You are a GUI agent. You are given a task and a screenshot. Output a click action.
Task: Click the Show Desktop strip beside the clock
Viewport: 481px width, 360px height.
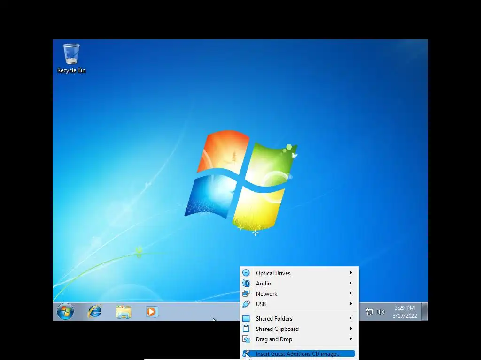pos(425,312)
